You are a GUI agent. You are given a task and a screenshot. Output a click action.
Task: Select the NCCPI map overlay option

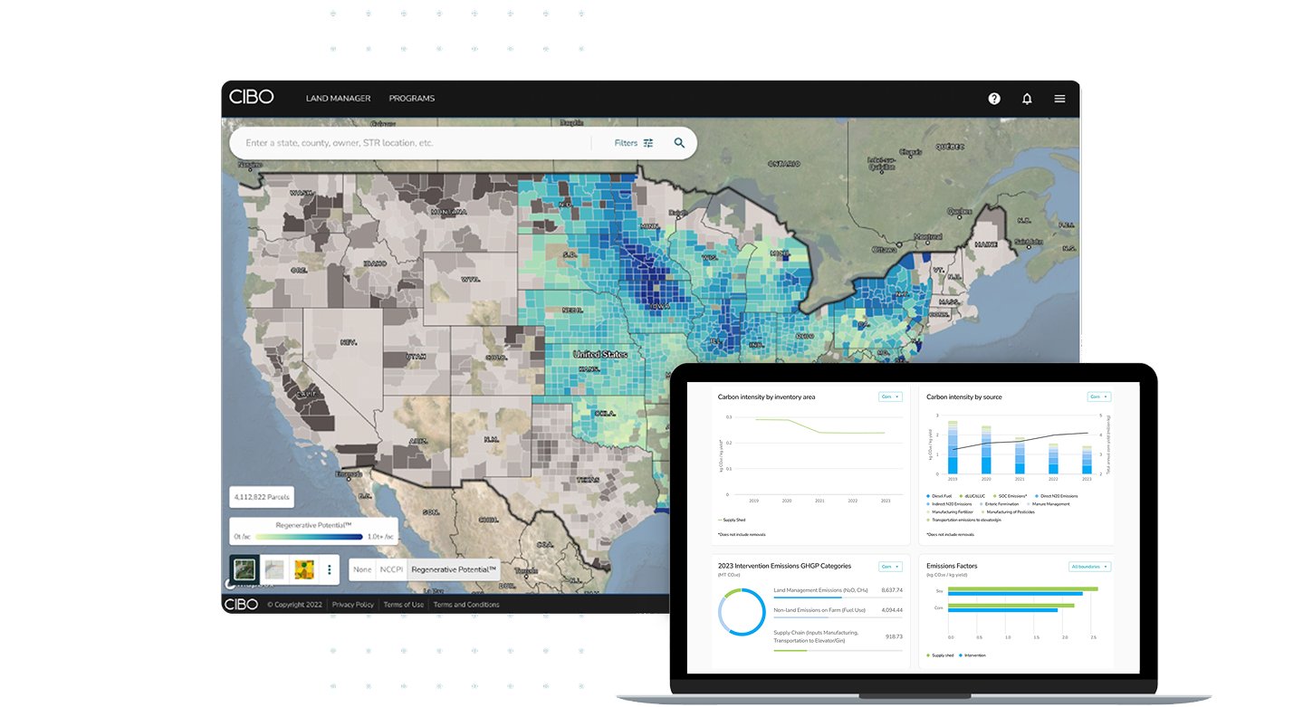390,570
